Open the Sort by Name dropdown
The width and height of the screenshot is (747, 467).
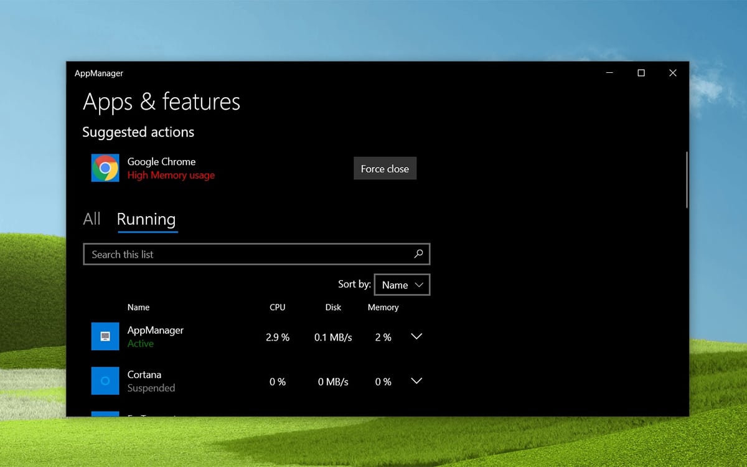[402, 285]
